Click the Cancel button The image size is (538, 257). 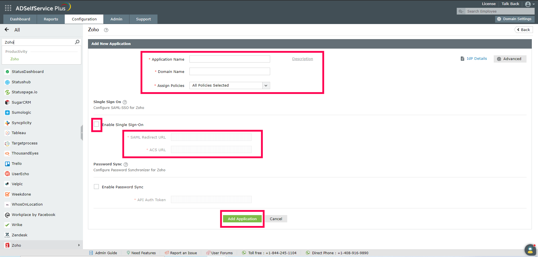pyautogui.click(x=276, y=219)
